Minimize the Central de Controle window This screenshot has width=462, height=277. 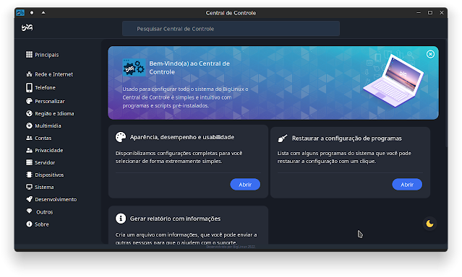[419, 13]
